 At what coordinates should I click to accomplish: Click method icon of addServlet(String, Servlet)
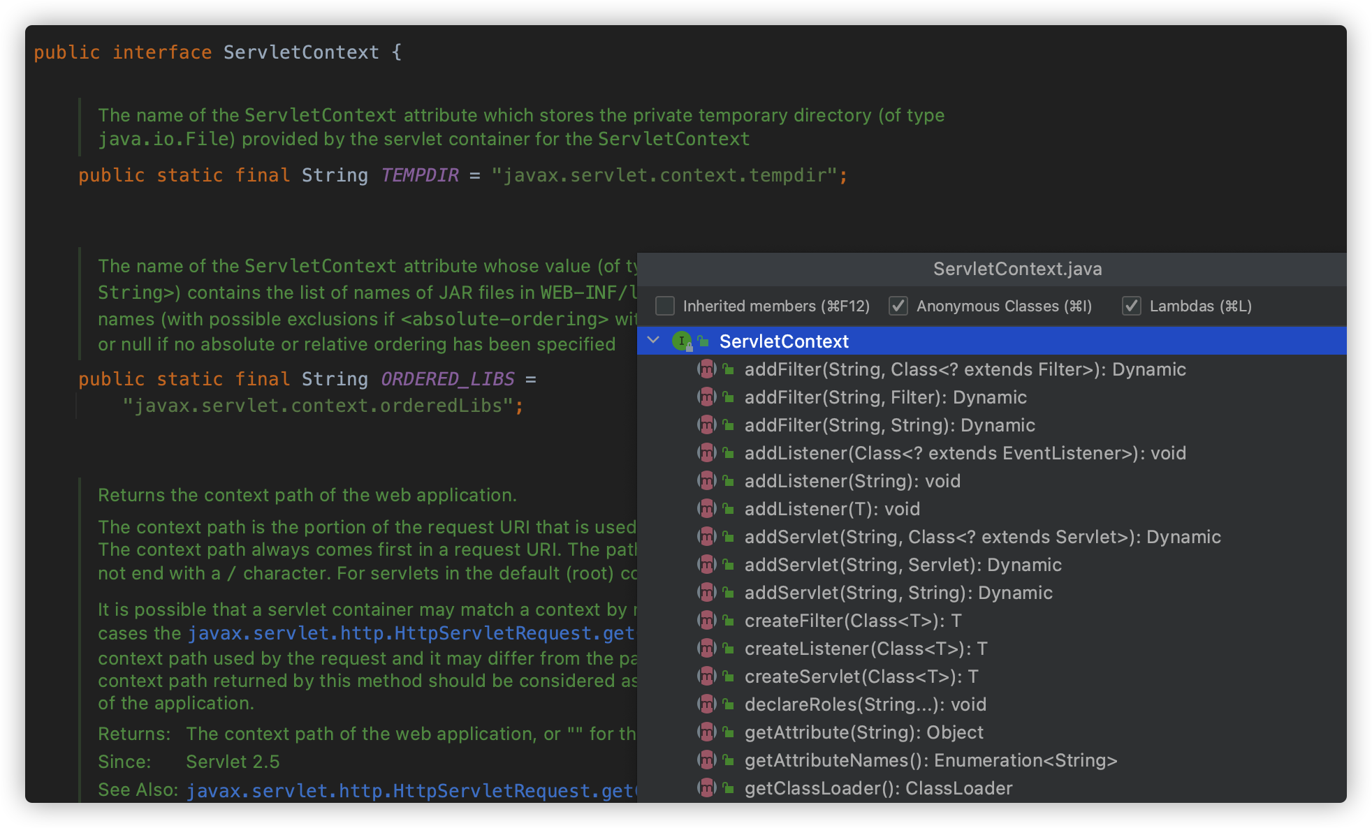pyautogui.click(x=707, y=565)
